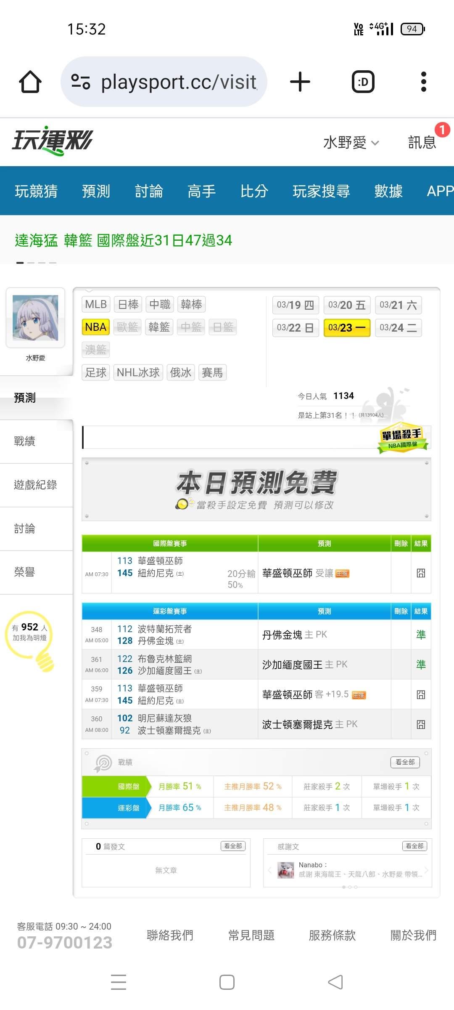Click 看全部 button in 戰績 section
Viewport: 454px width, 1010px height.
[x=405, y=762]
